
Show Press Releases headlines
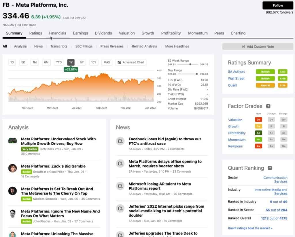tap(112, 46)
